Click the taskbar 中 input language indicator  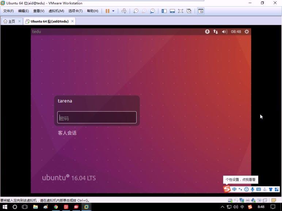tap(242, 207)
